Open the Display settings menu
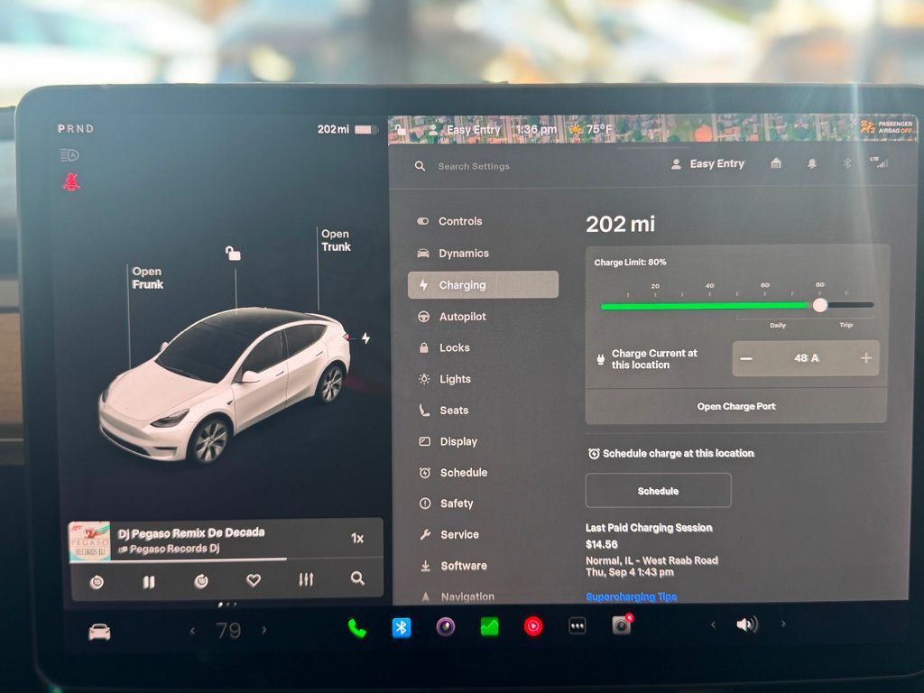 tap(448, 441)
